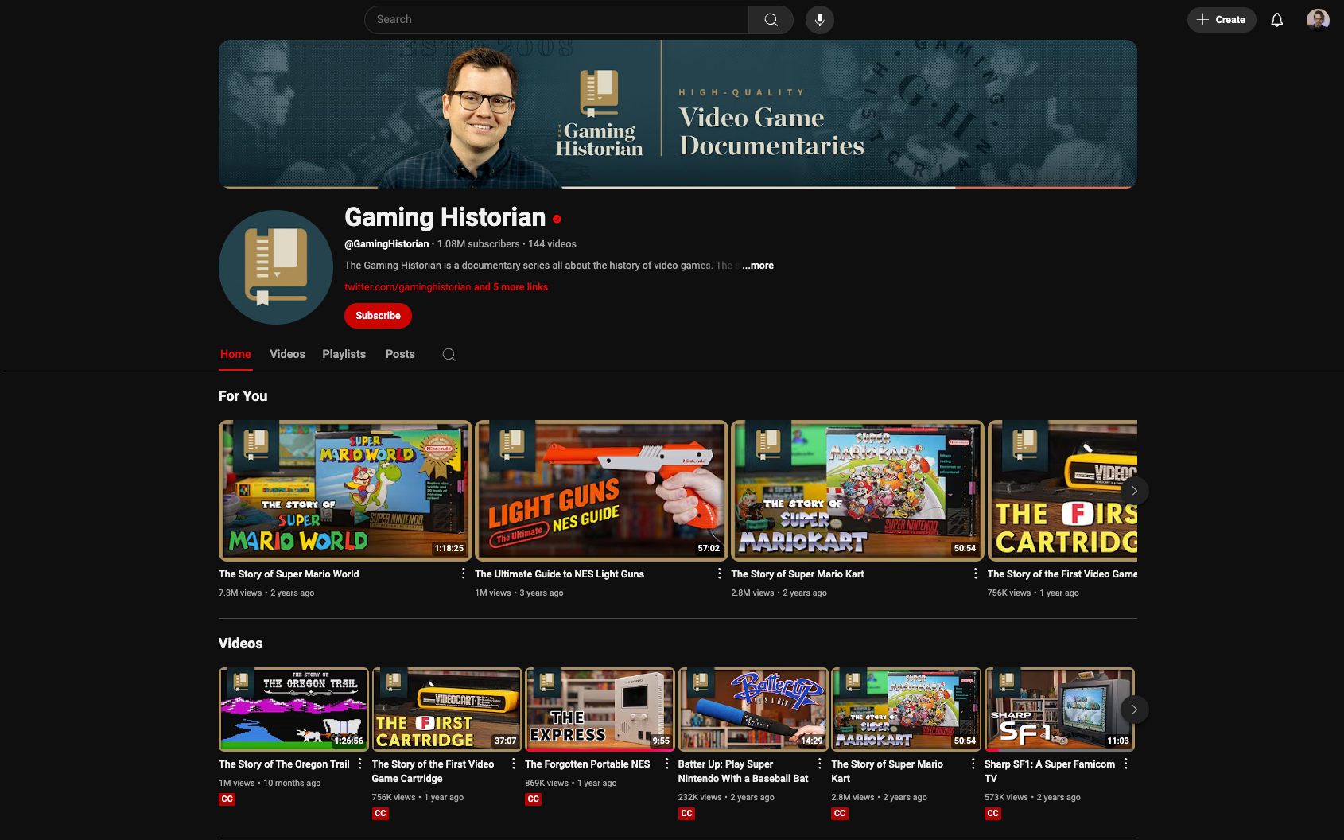Play the Batter Up thumbnail
The image size is (1344, 840).
click(753, 710)
